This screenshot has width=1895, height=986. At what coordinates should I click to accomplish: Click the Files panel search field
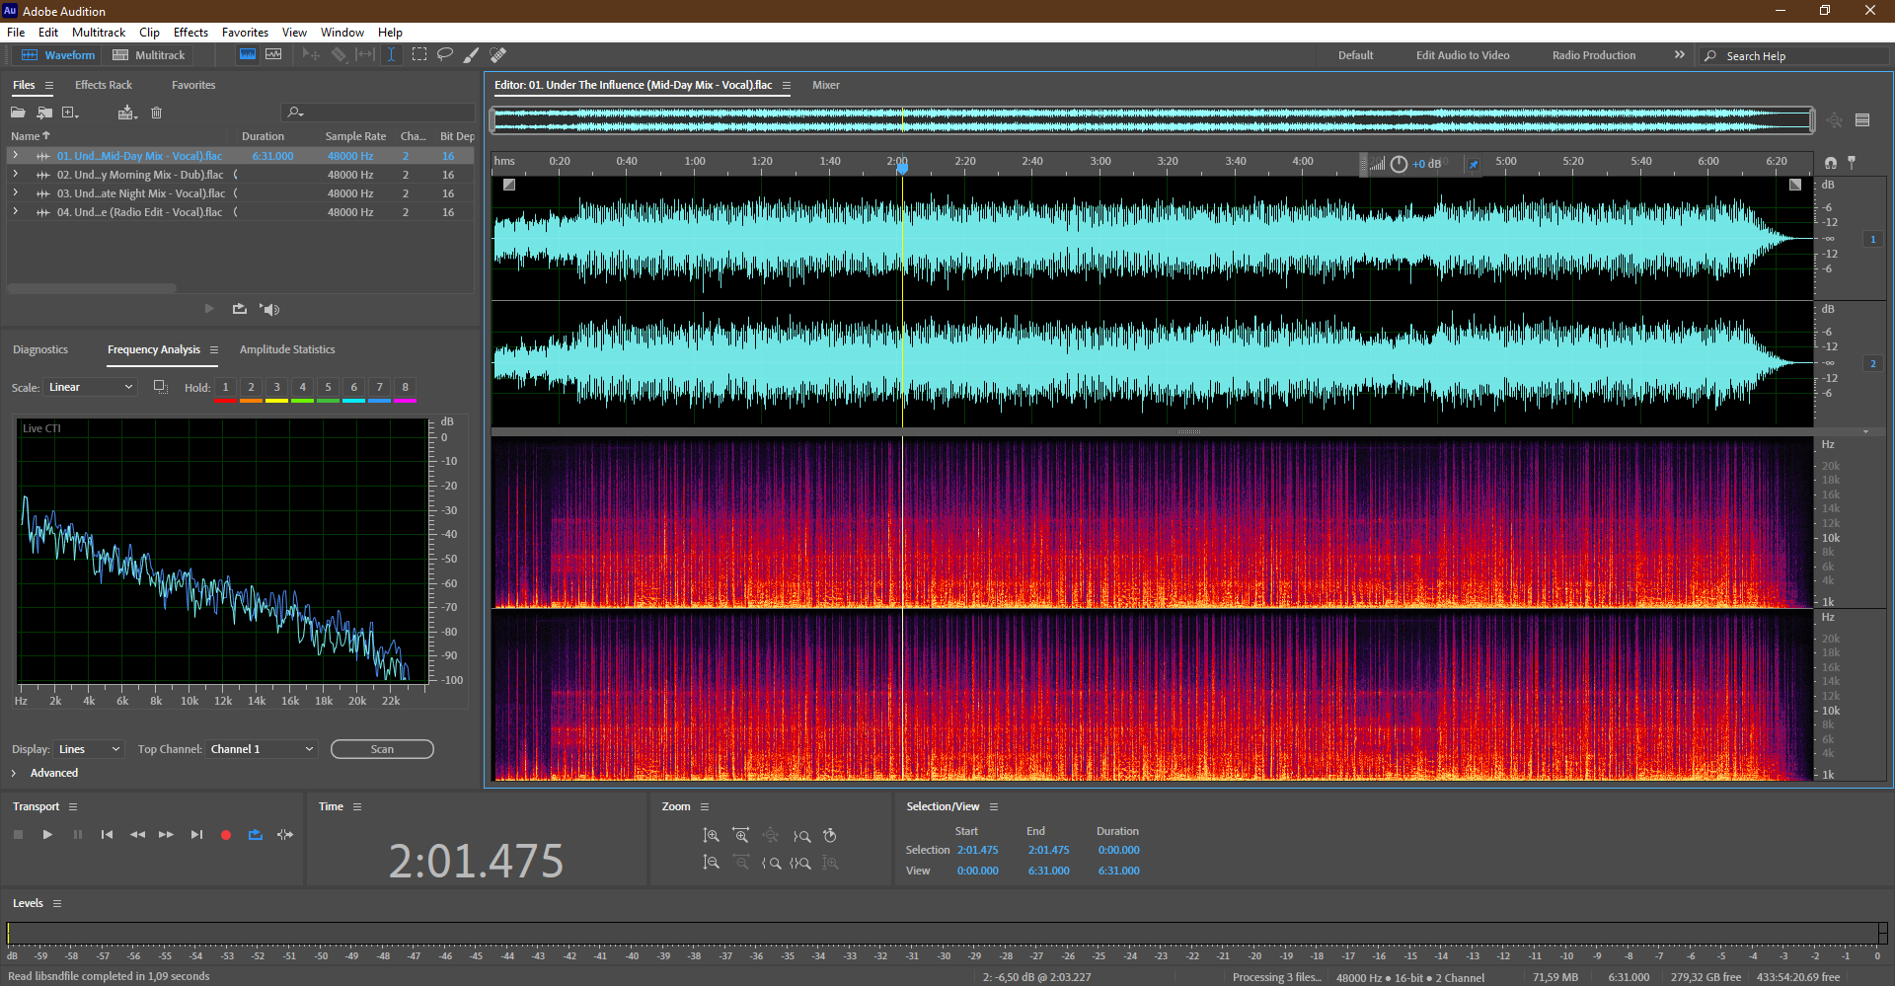tap(378, 113)
